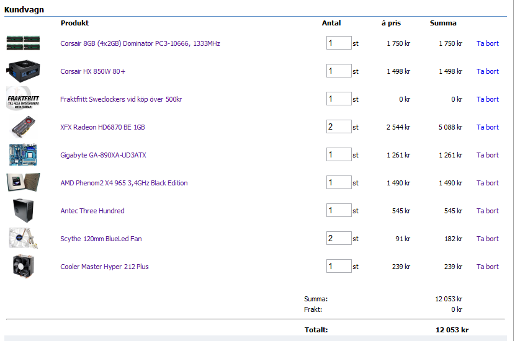Click the XFX Radeon graphics card image
The image size is (515, 341).
23,127
